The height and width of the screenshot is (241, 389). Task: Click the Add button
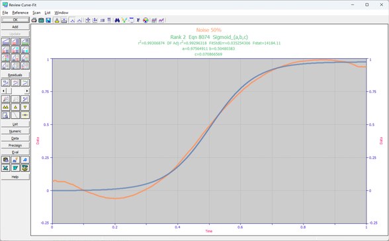click(15, 27)
